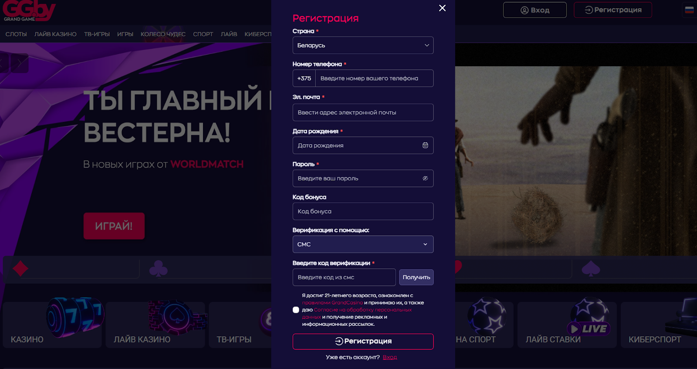The width and height of the screenshot is (697, 369).
Task: Toggle password visibility eye icon
Action: click(425, 178)
